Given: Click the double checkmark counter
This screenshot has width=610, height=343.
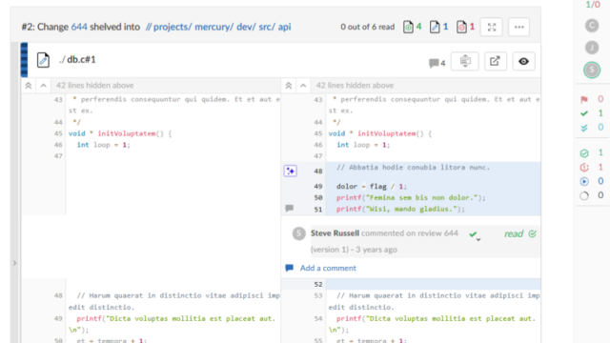Looking at the screenshot, I should (592, 128).
